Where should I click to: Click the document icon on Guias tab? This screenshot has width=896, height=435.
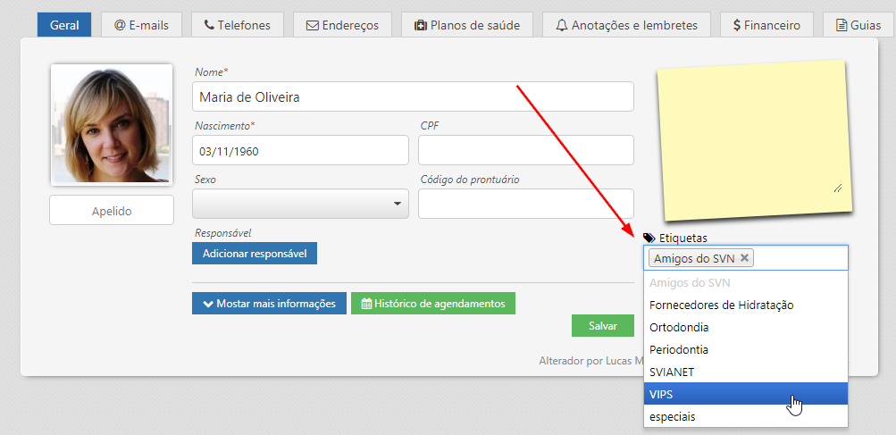(x=842, y=25)
